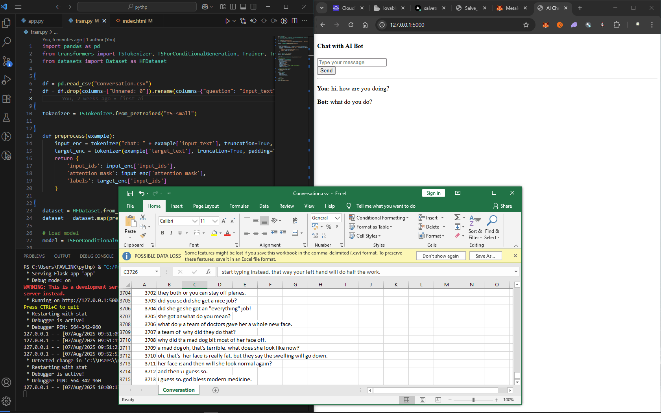Toggle Italic formatting in Excel
Image resolution: width=661 pixels, height=413 pixels.
tap(171, 233)
